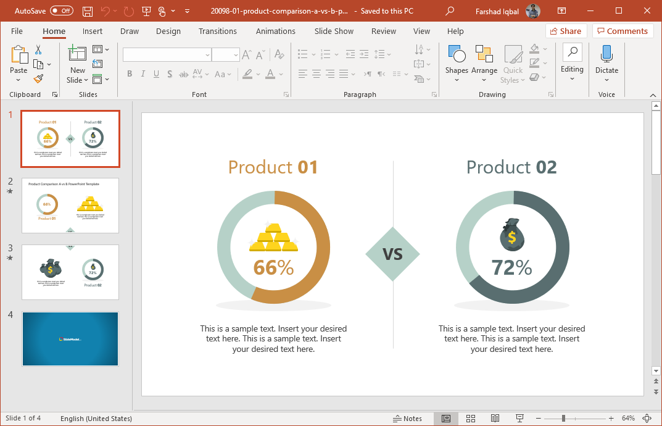The image size is (662, 426).
Task: Expand the font name combo box
Action: point(207,55)
